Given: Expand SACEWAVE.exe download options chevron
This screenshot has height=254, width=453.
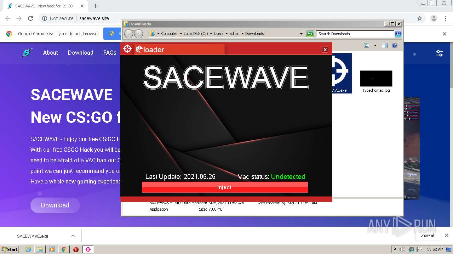Looking at the screenshot, I should [73, 236].
